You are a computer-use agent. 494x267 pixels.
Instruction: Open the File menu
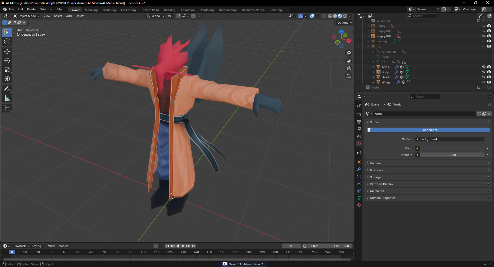pyautogui.click(x=12, y=9)
